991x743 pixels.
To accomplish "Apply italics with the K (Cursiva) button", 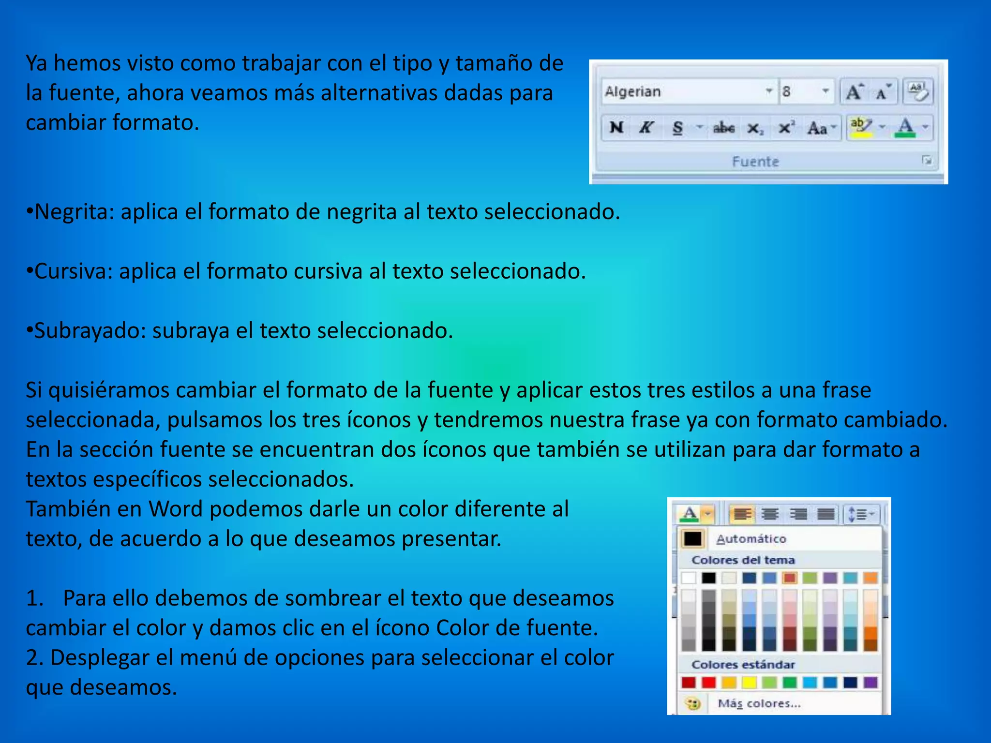I will tap(646, 128).
